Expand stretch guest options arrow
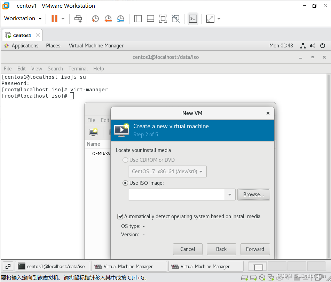The image size is (331, 282). coord(219,18)
